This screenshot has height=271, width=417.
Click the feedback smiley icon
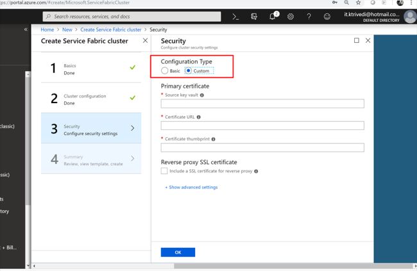pyautogui.click(x=327, y=17)
